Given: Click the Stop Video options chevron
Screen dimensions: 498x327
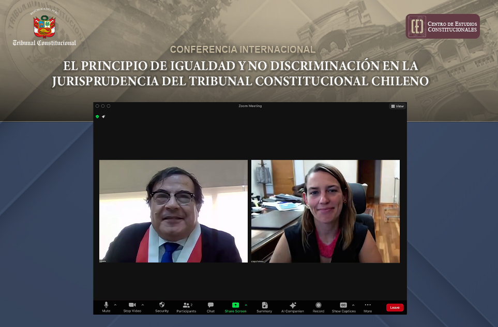Looking at the screenshot, I should click(142, 305).
